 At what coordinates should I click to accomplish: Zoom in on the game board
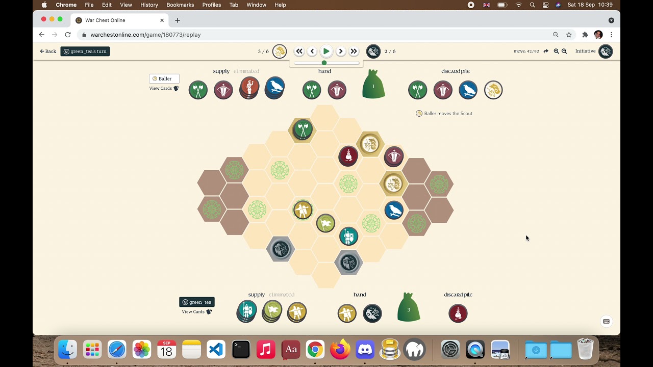click(557, 51)
